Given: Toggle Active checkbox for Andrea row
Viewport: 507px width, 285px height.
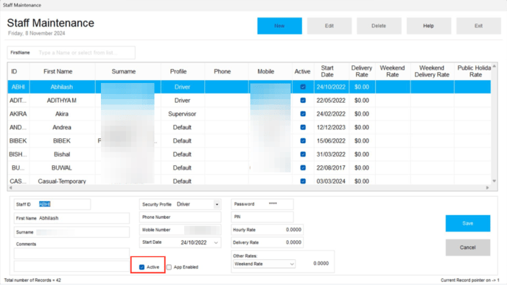Looking at the screenshot, I should point(303,127).
